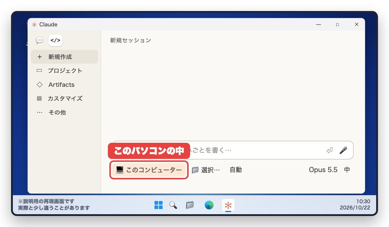Open taskbar search magnifier
Screen dimensions: 389x227
173,205
